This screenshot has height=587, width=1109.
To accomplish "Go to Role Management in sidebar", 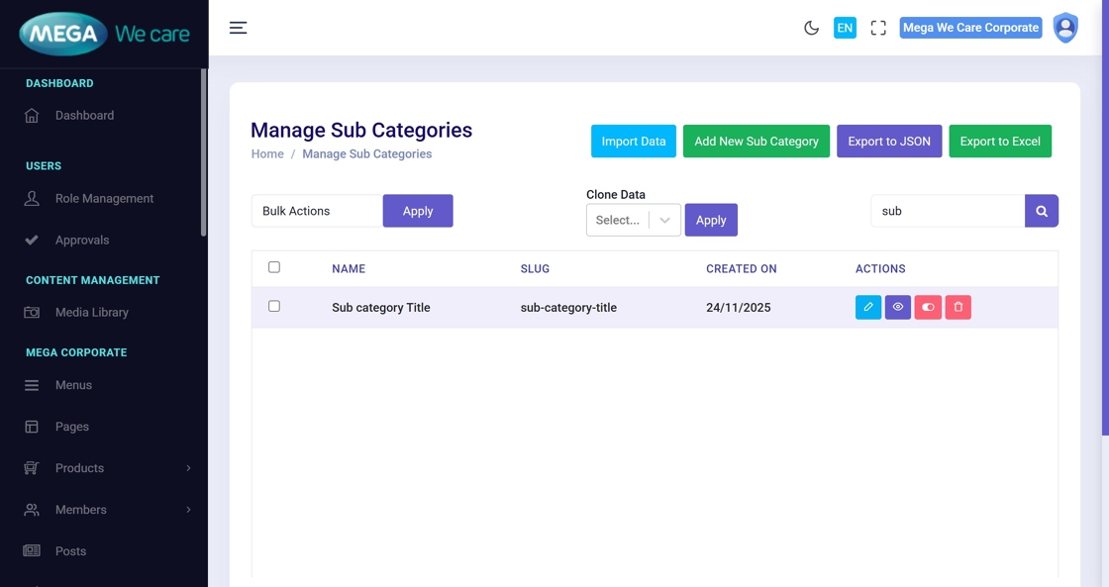I will [x=104, y=199].
